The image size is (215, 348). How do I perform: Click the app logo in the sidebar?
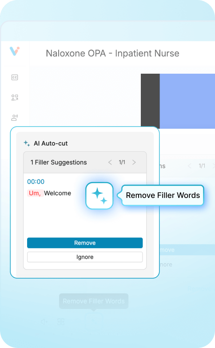15,51
